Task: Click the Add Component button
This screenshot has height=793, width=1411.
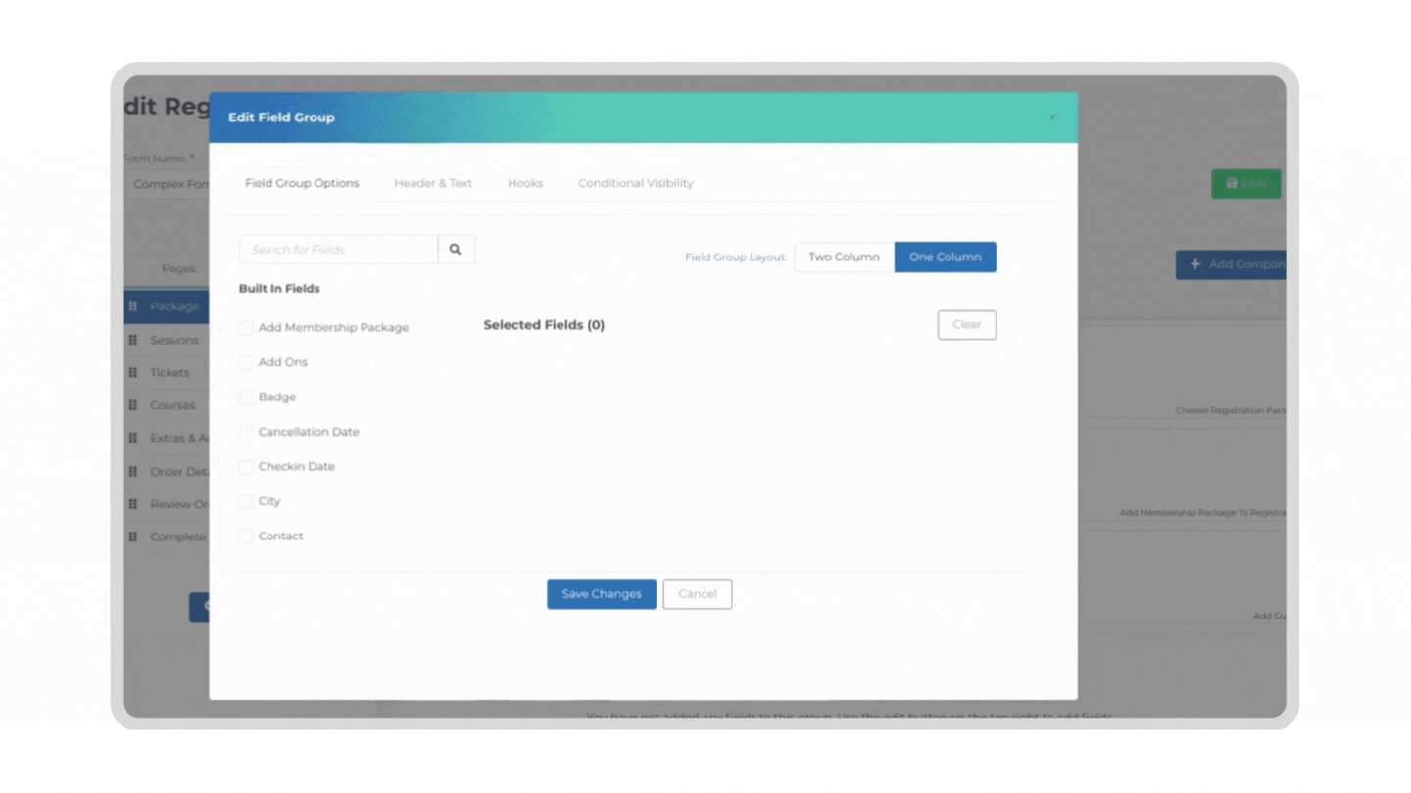Action: (x=1231, y=264)
